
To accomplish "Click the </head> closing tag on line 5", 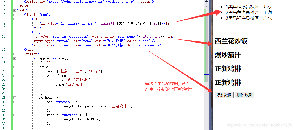I will click(x=23, y=6).
